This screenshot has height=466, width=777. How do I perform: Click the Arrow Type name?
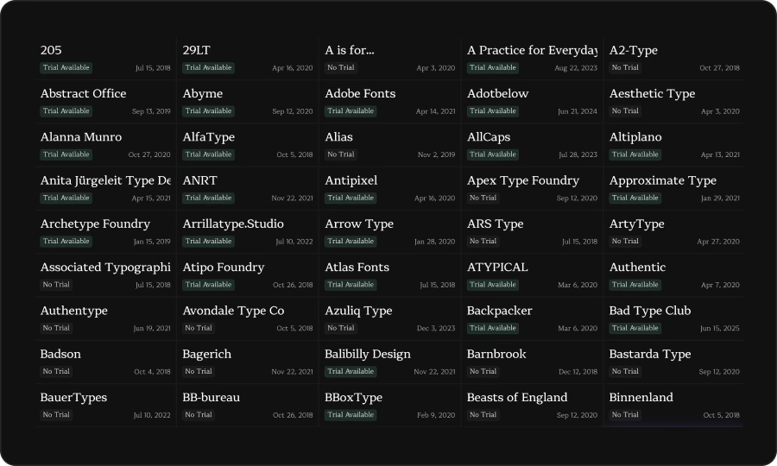(359, 224)
